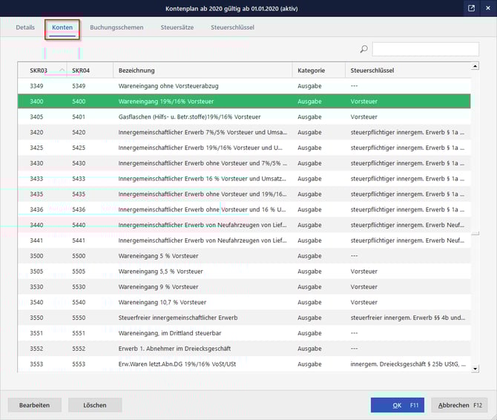Select Innergemeinschaftlicher Erwerb 16 % Vorsteuer row

pos(244,179)
